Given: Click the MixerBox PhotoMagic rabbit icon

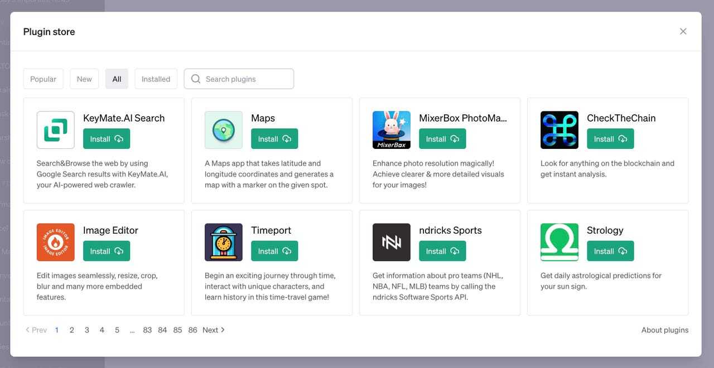Looking at the screenshot, I should click(x=392, y=130).
